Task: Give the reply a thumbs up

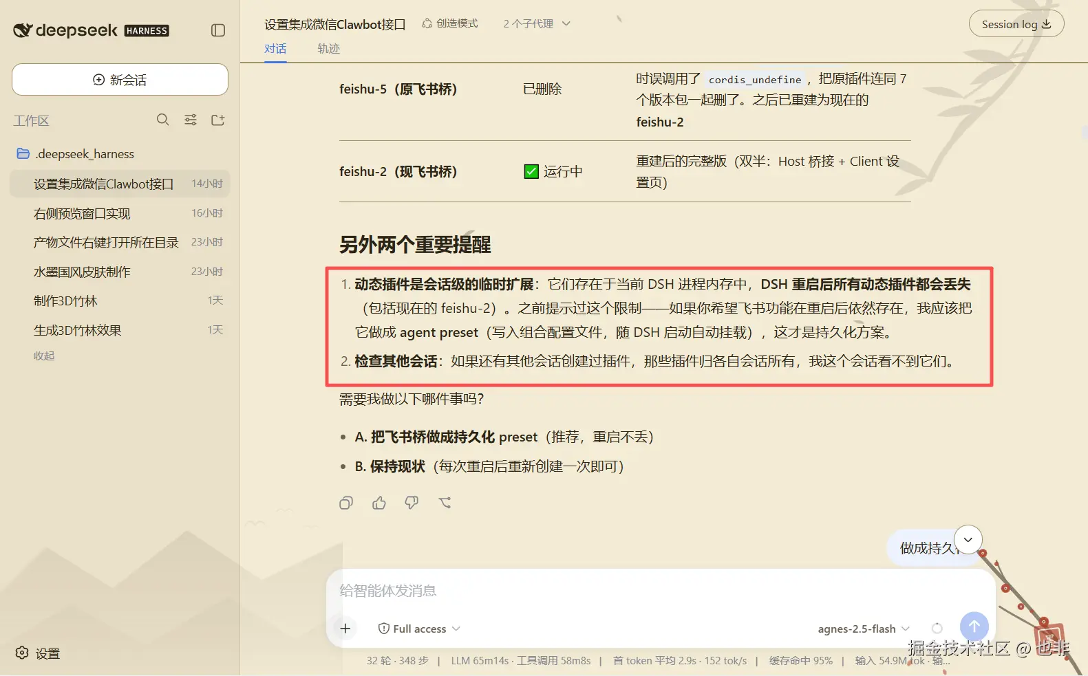Action: click(x=379, y=503)
